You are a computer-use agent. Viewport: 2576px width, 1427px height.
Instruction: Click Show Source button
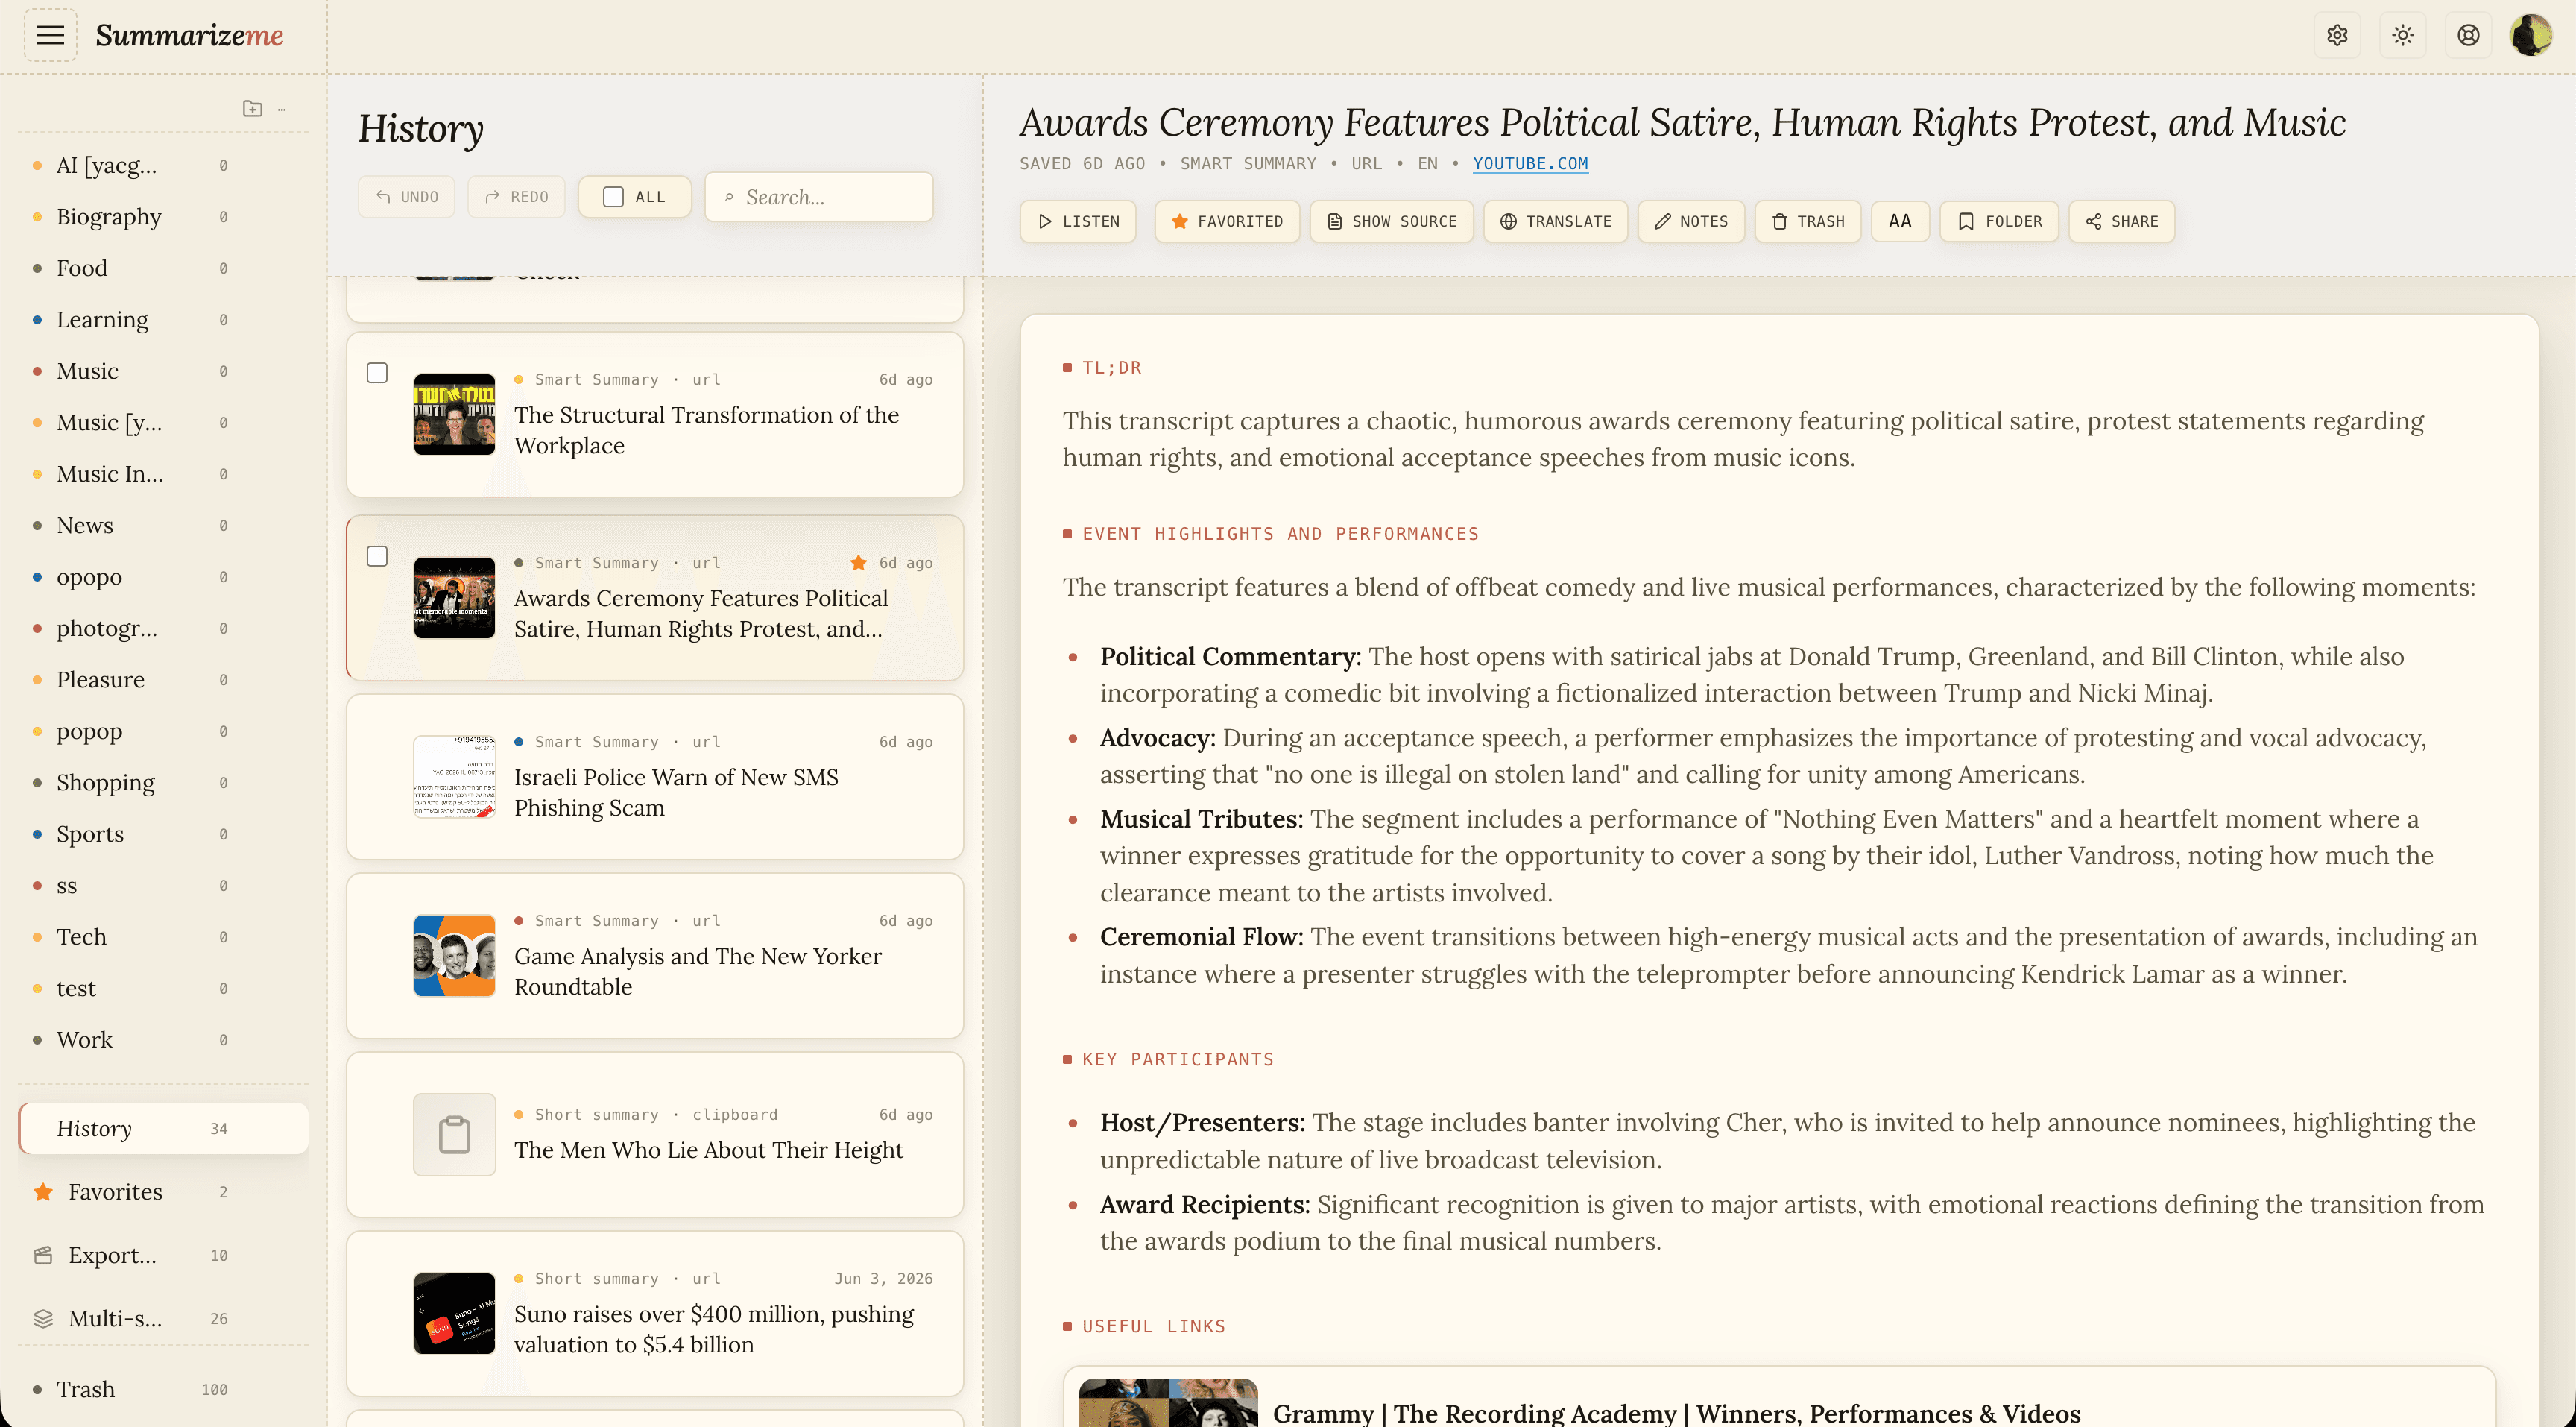(x=1391, y=221)
